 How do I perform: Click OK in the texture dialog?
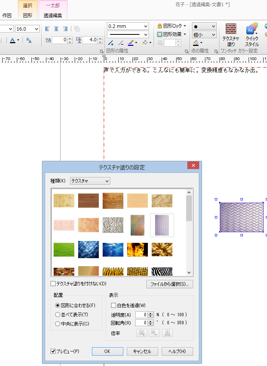108,351
